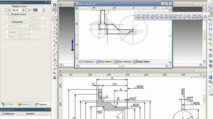This screenshot has width=213, height=119.
Task: Select the center mark crosshair tool
Action: pyautogui.click(x=55, y=46)
